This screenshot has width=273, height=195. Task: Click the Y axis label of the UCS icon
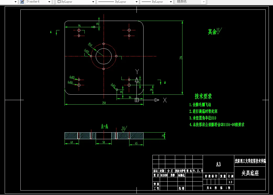click(137, 71)
